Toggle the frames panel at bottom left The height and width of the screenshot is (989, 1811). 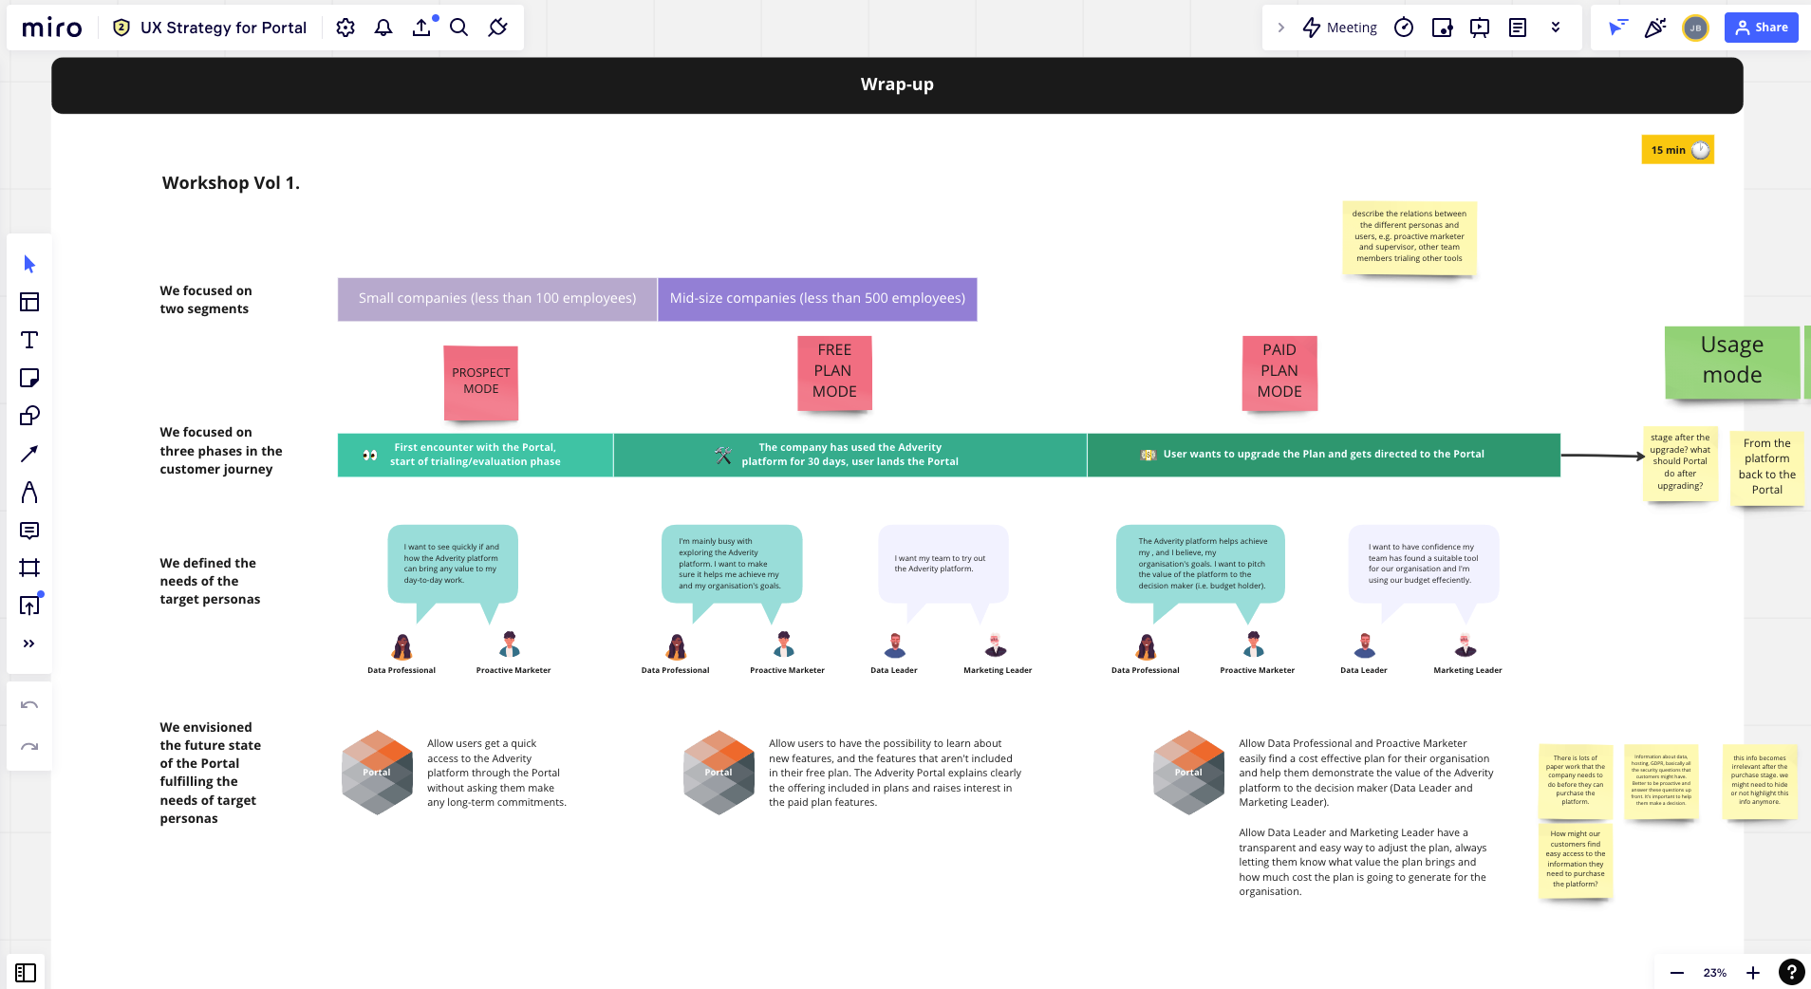tap(26, 973)
